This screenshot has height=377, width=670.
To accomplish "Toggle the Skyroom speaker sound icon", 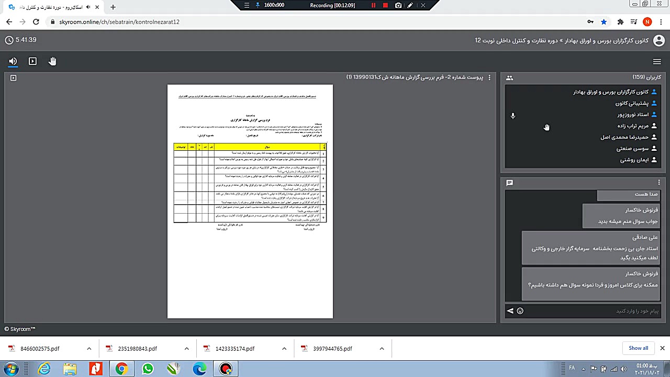I will pos(13,61).
